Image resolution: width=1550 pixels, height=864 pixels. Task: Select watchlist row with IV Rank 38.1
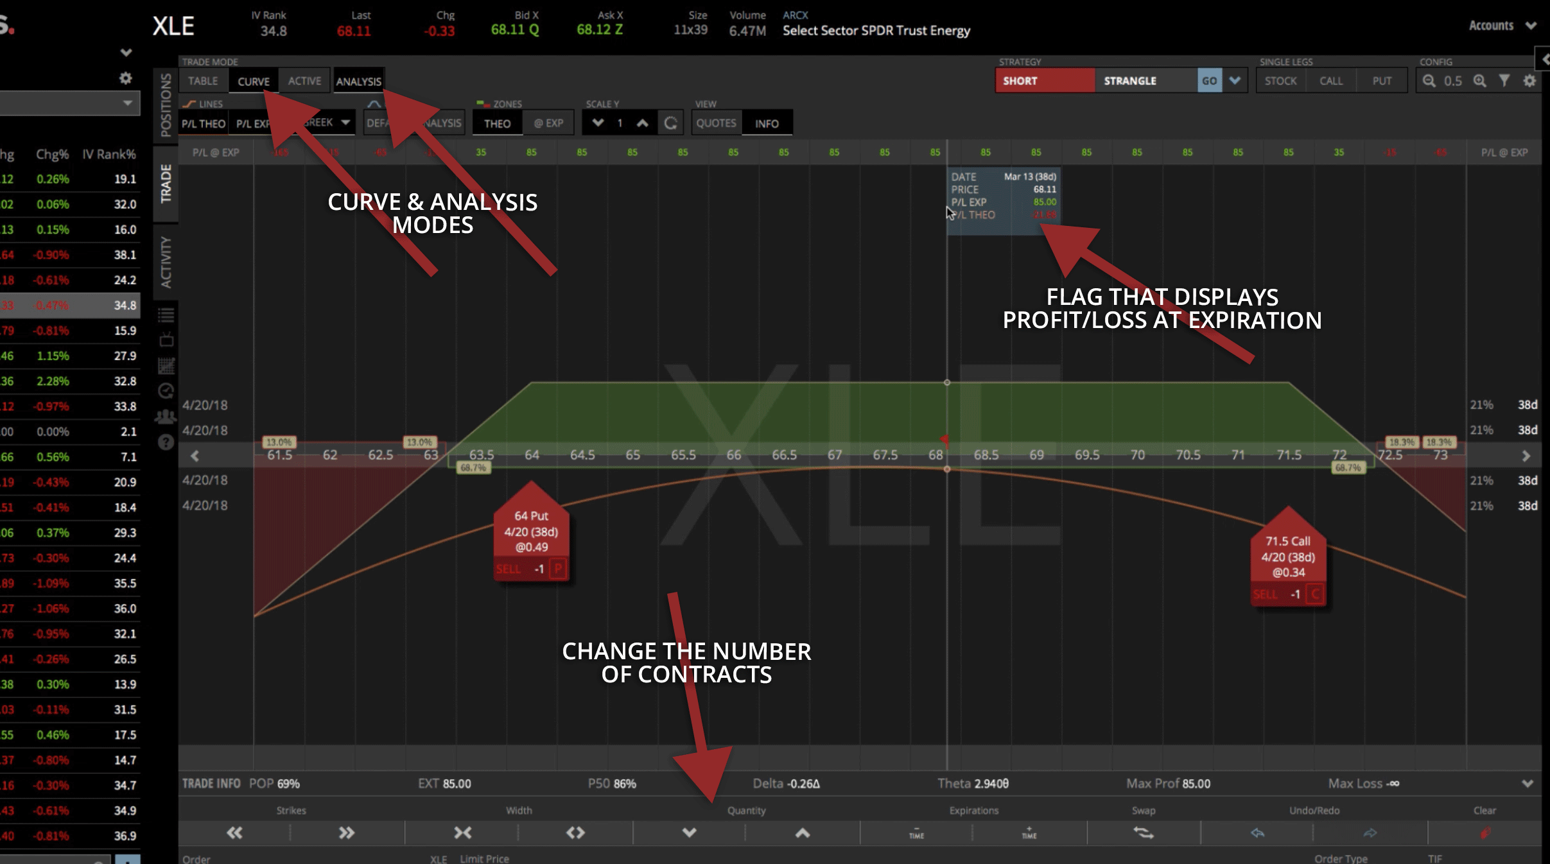point(69,255)
